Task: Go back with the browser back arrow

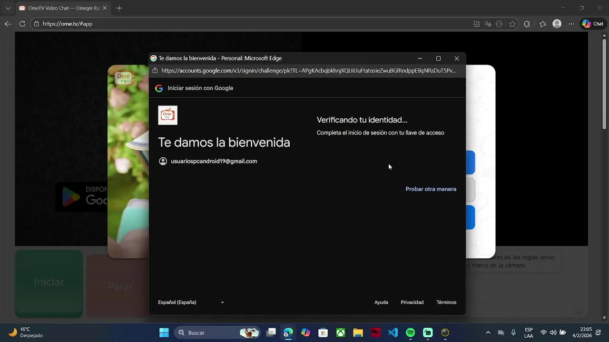Action: click(8, 24)
